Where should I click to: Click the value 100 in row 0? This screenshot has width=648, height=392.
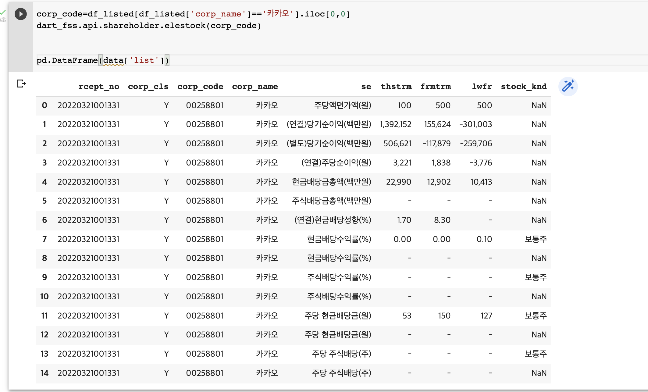404,105
